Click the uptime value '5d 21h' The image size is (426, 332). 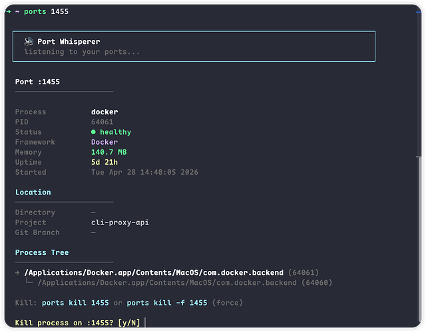coord(105,162)
